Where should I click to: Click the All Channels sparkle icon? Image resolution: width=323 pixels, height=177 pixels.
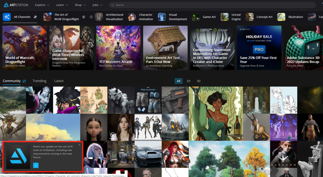[x=7, y=17]
